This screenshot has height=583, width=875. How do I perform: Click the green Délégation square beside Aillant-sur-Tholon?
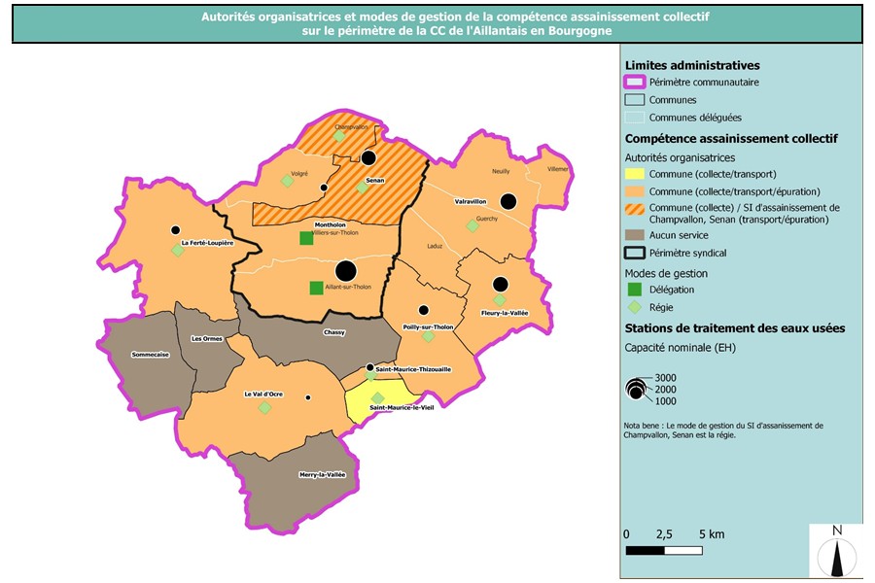(x=316, y=288)
